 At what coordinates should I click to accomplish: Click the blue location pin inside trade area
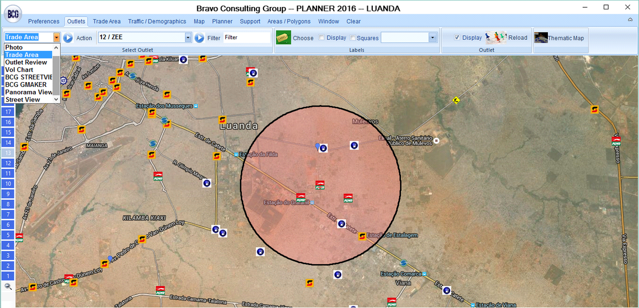[x=318, y=146]
